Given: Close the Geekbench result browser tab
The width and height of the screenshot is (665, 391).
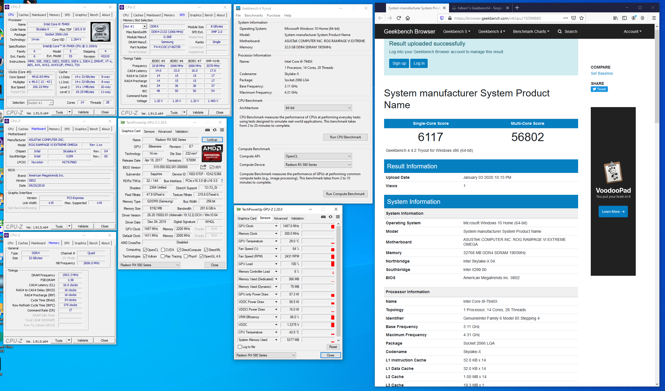Looking at the screenshot, I should (444, 8).
